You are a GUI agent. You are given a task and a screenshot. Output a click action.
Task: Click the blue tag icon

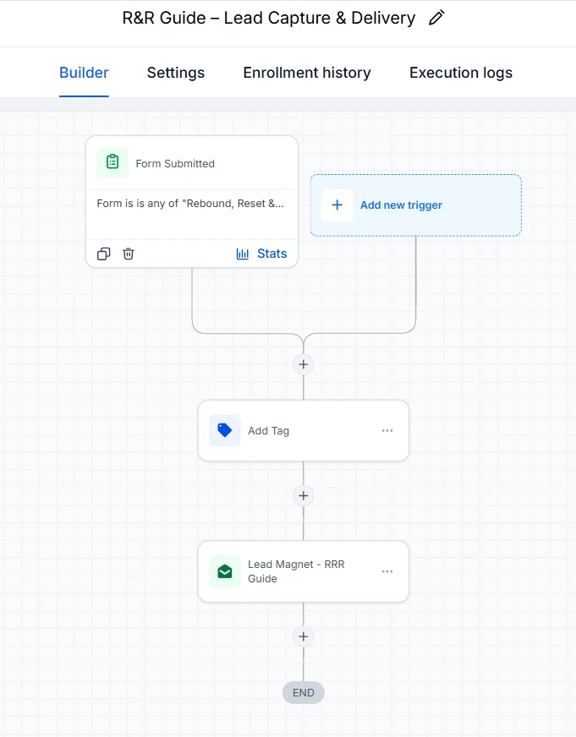(x=225, y=430)
